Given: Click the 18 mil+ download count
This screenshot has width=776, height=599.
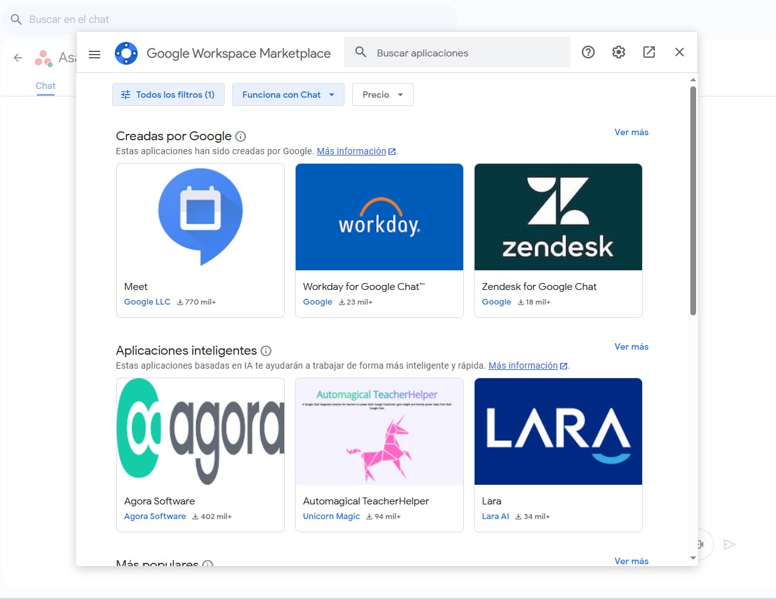Looking at the screenshot, I should click(x=538, y=302).
